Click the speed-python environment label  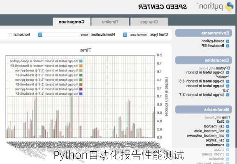click(x=213, y=41)
